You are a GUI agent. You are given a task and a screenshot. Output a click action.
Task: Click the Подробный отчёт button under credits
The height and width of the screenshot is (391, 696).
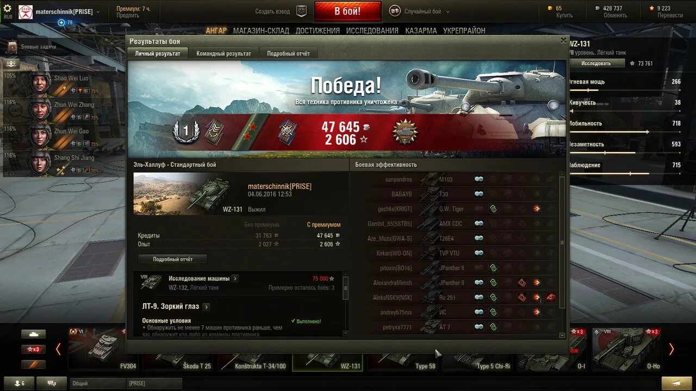pos(172,259)
